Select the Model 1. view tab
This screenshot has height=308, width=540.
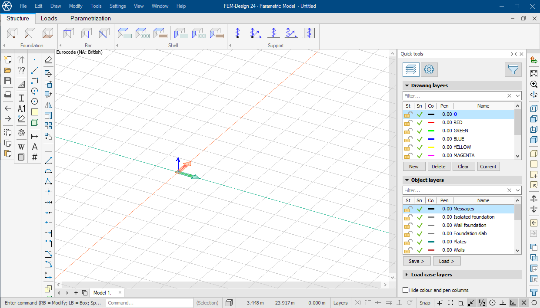[107, 293]
